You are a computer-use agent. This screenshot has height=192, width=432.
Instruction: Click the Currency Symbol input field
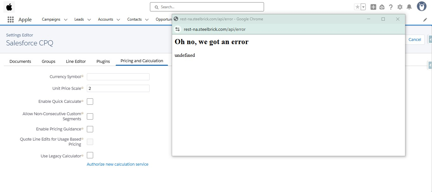(118, 77)
